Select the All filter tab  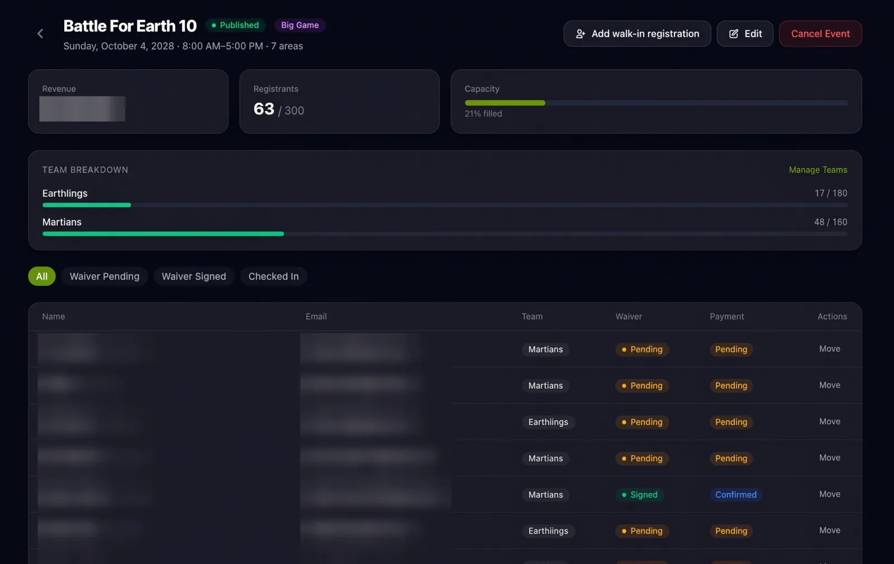(42, 276)
